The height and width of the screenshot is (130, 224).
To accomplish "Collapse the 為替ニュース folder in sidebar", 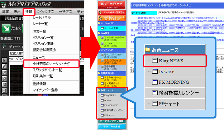I will pyautogui.click(x=111, y=90).
